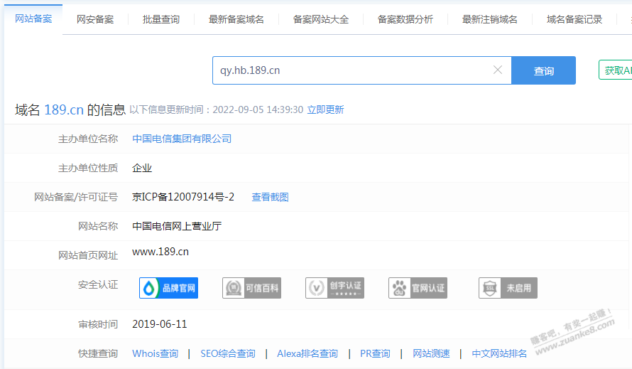The image size is (632, 369).
Task: Click the 未启用 shield badge
Action: [508, 288]
